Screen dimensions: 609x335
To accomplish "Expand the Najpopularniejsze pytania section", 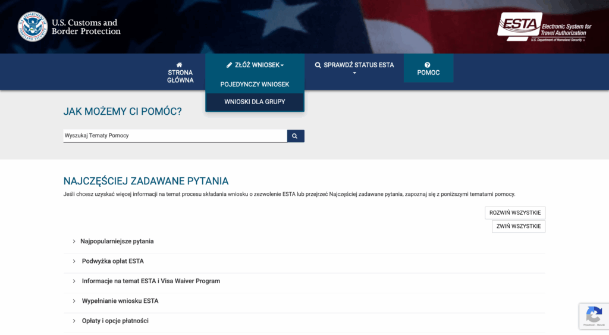I will (x=117, y=241).
